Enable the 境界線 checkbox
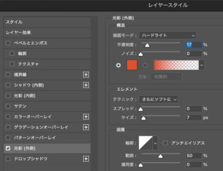The image size is (223, 171). 8,74
